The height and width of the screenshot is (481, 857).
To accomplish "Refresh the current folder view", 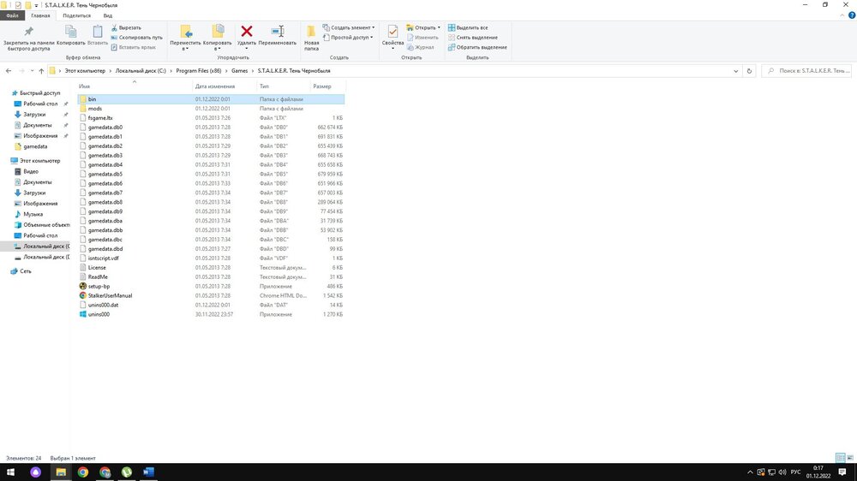I will (750, 71).
